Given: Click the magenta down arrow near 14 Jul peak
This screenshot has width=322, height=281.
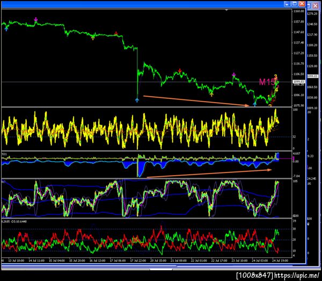Looking at the screenshot, I should click(x=36, y=19).
